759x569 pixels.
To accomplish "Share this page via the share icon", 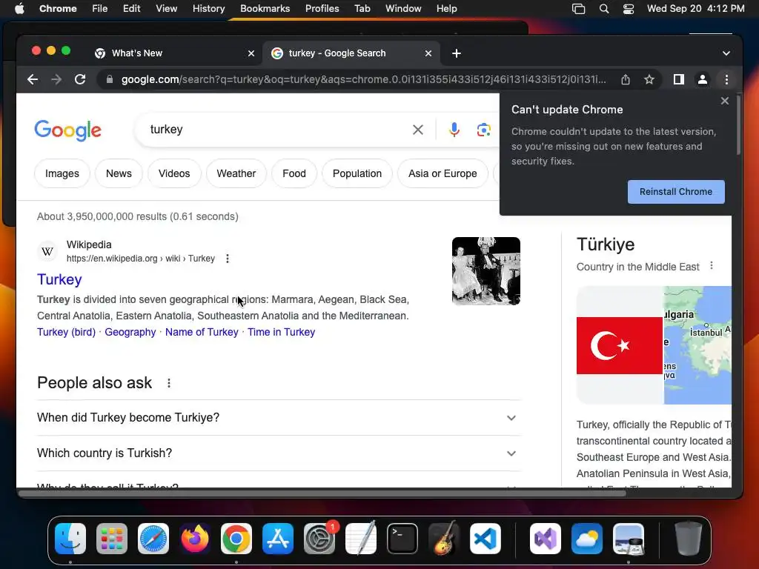I will 626,79.
